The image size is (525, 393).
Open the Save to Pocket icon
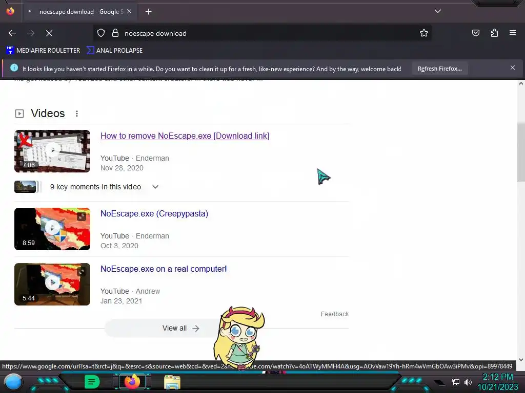(476, 33)
